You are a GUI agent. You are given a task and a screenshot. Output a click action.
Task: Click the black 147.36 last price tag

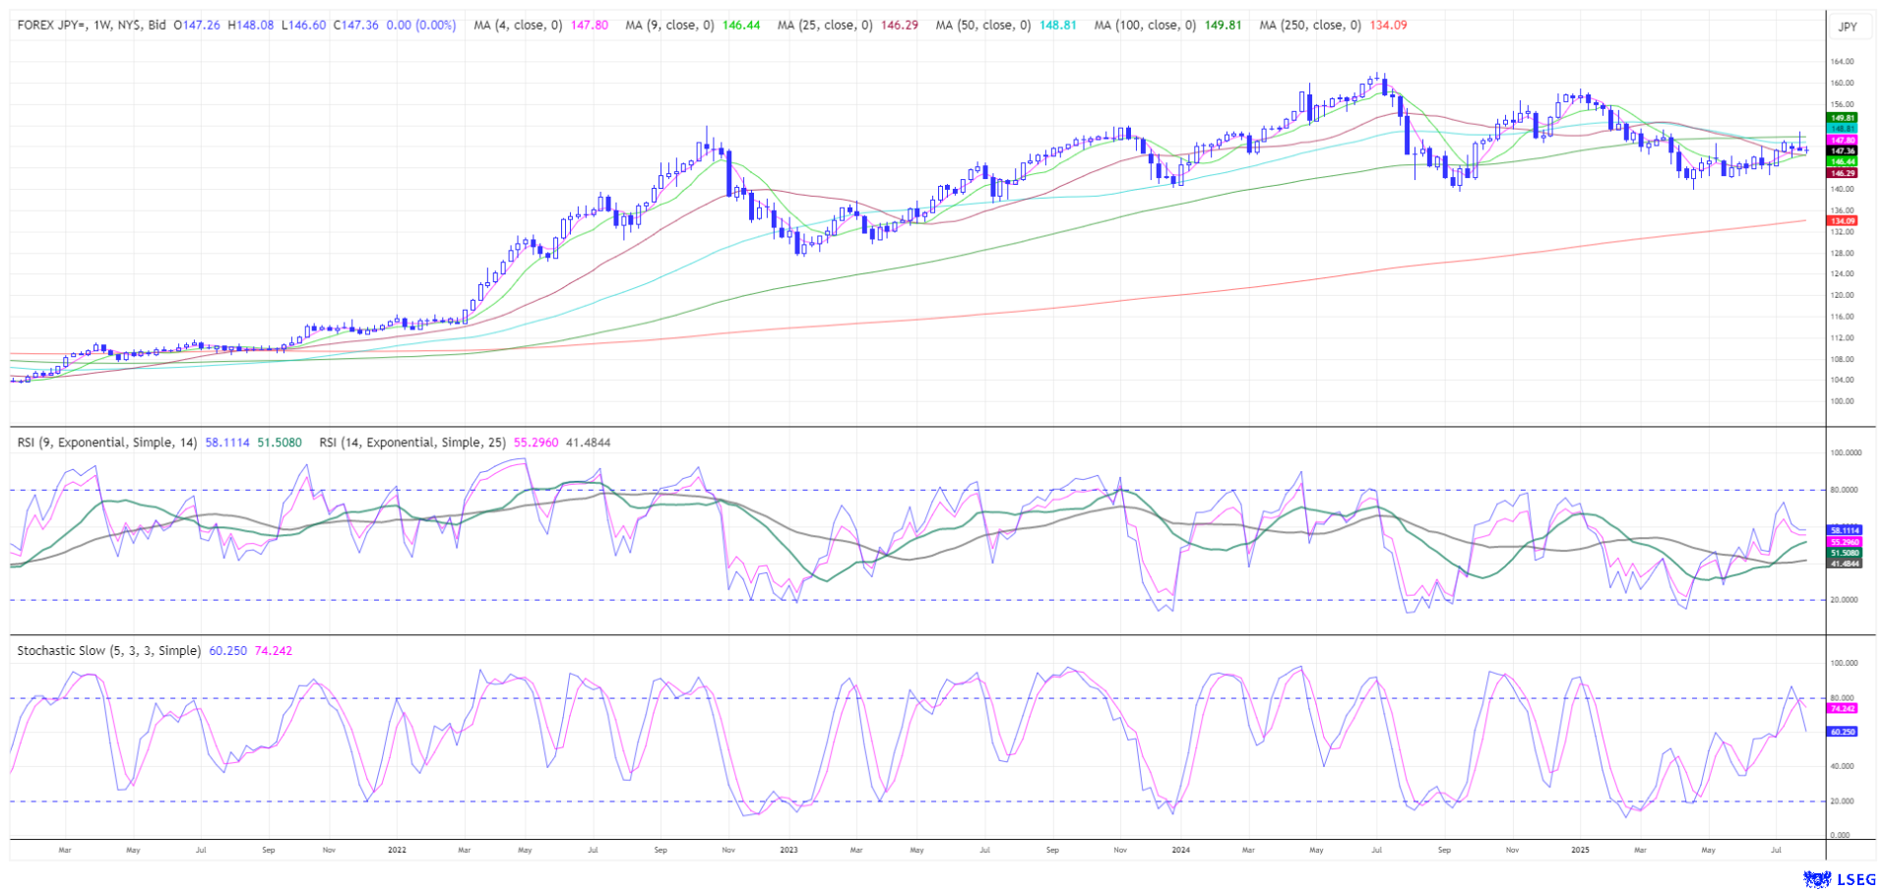(x=1842, y=151)
